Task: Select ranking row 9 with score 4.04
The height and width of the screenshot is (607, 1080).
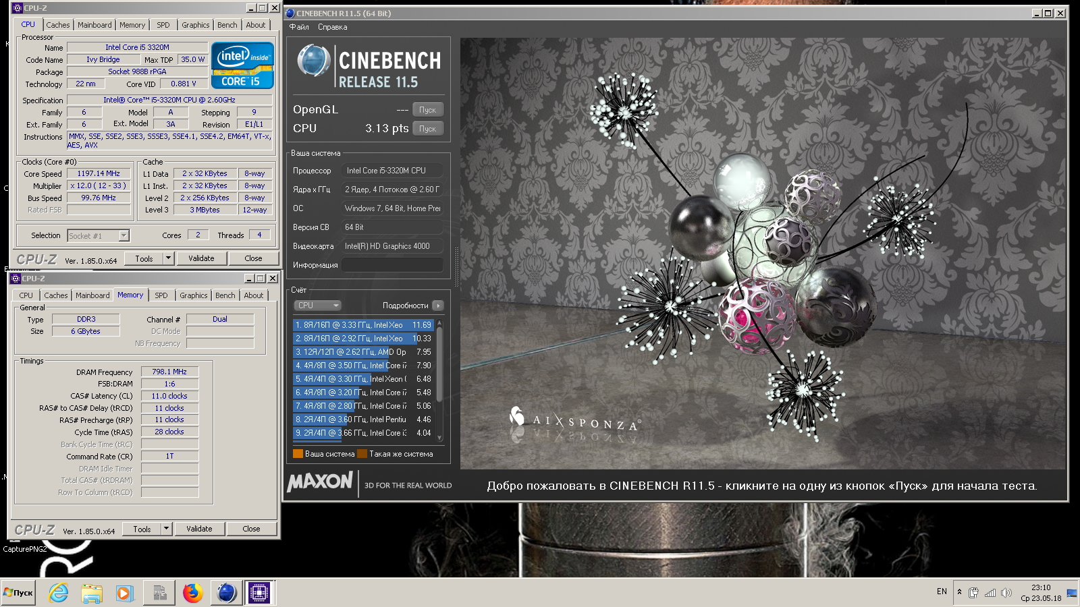Action: point(364,433)
